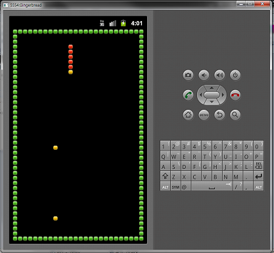Tap the number 8 key

238,146
